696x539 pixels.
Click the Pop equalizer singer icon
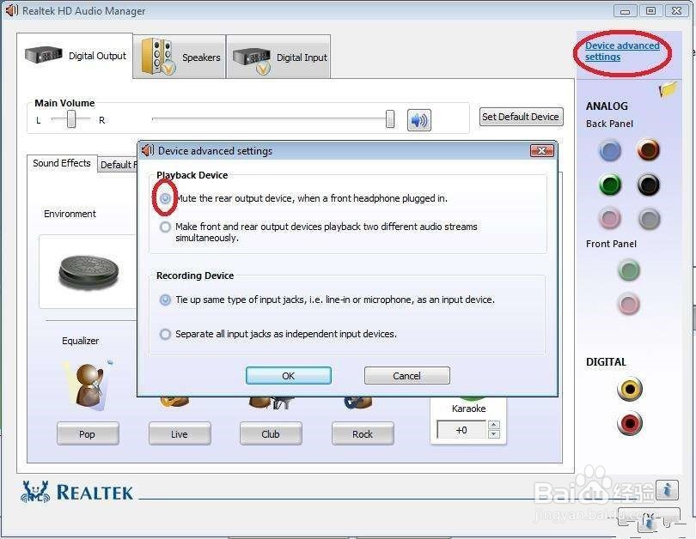89,385
